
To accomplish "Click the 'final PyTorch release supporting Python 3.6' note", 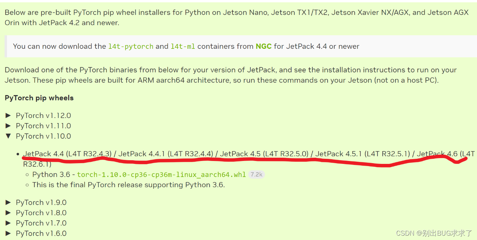I will (129, 185).
